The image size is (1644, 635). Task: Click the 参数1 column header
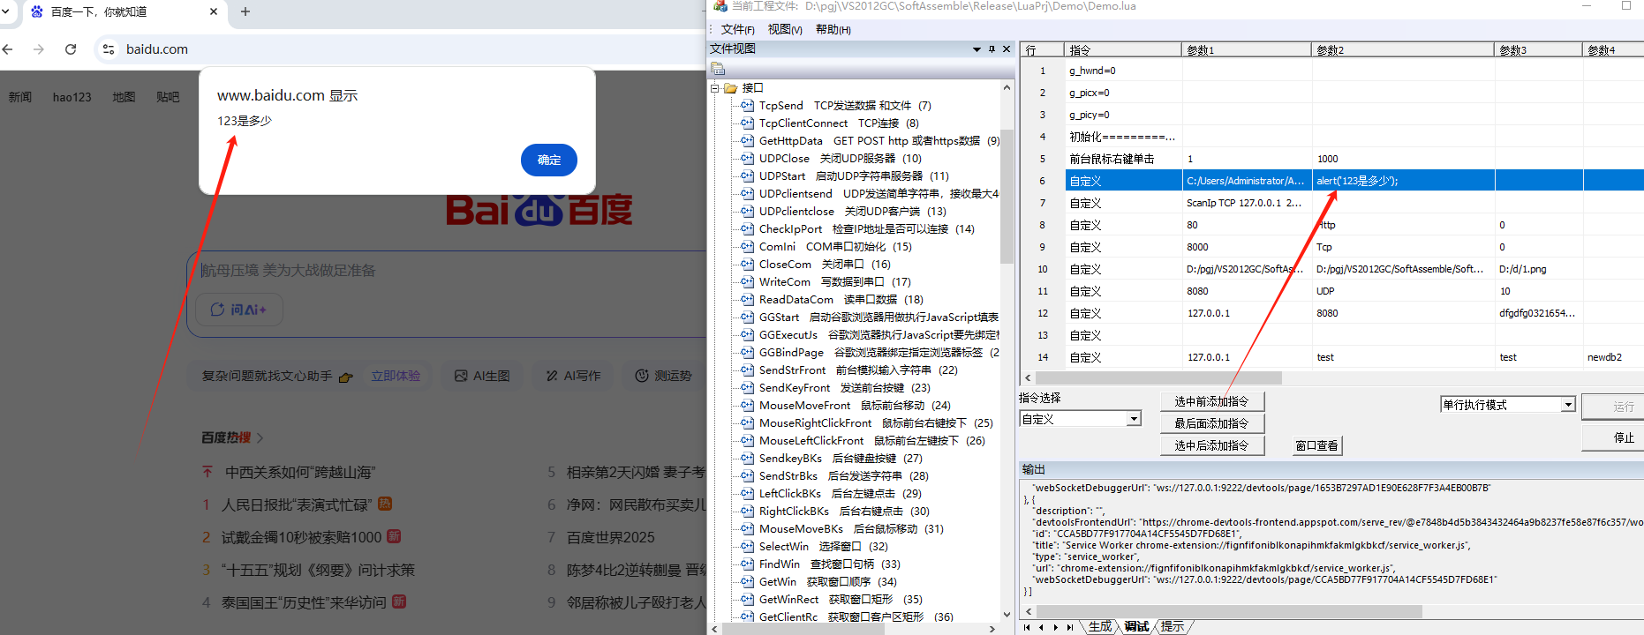[x=1246, y=50]
